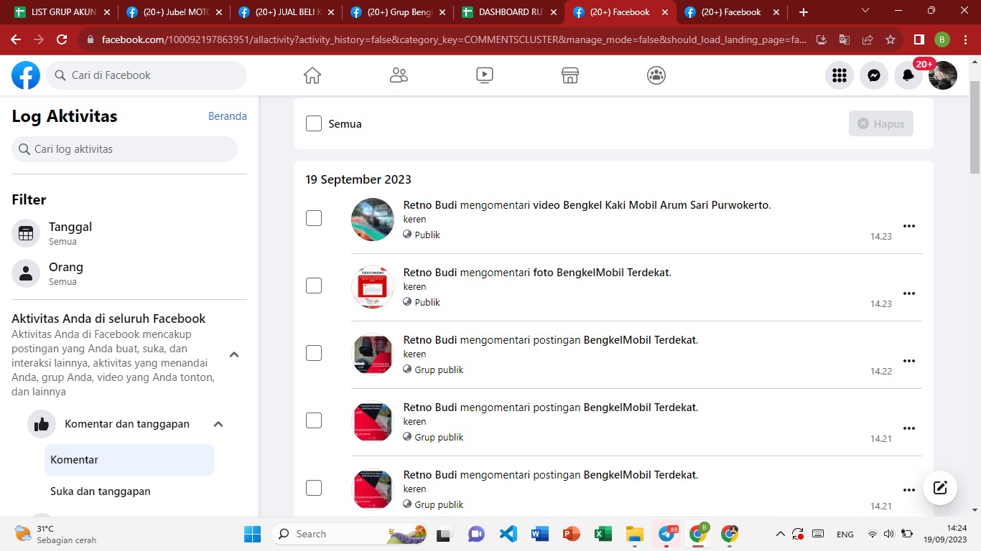Image resolution: width=981 pixels, height=551 pixels.
Task: Open the Tanggal date filter
Action: click(x=129, y=233)
